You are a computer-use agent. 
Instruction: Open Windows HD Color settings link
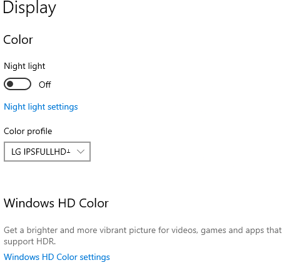[x=57, y=257]
